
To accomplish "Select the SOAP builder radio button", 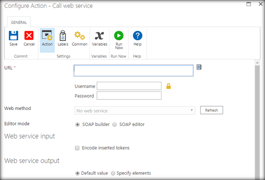I will pos(78,125).
